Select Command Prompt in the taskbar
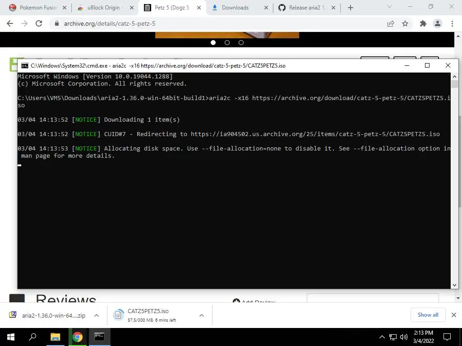Screen dimensions: 462x346 (x=99, y=337)
